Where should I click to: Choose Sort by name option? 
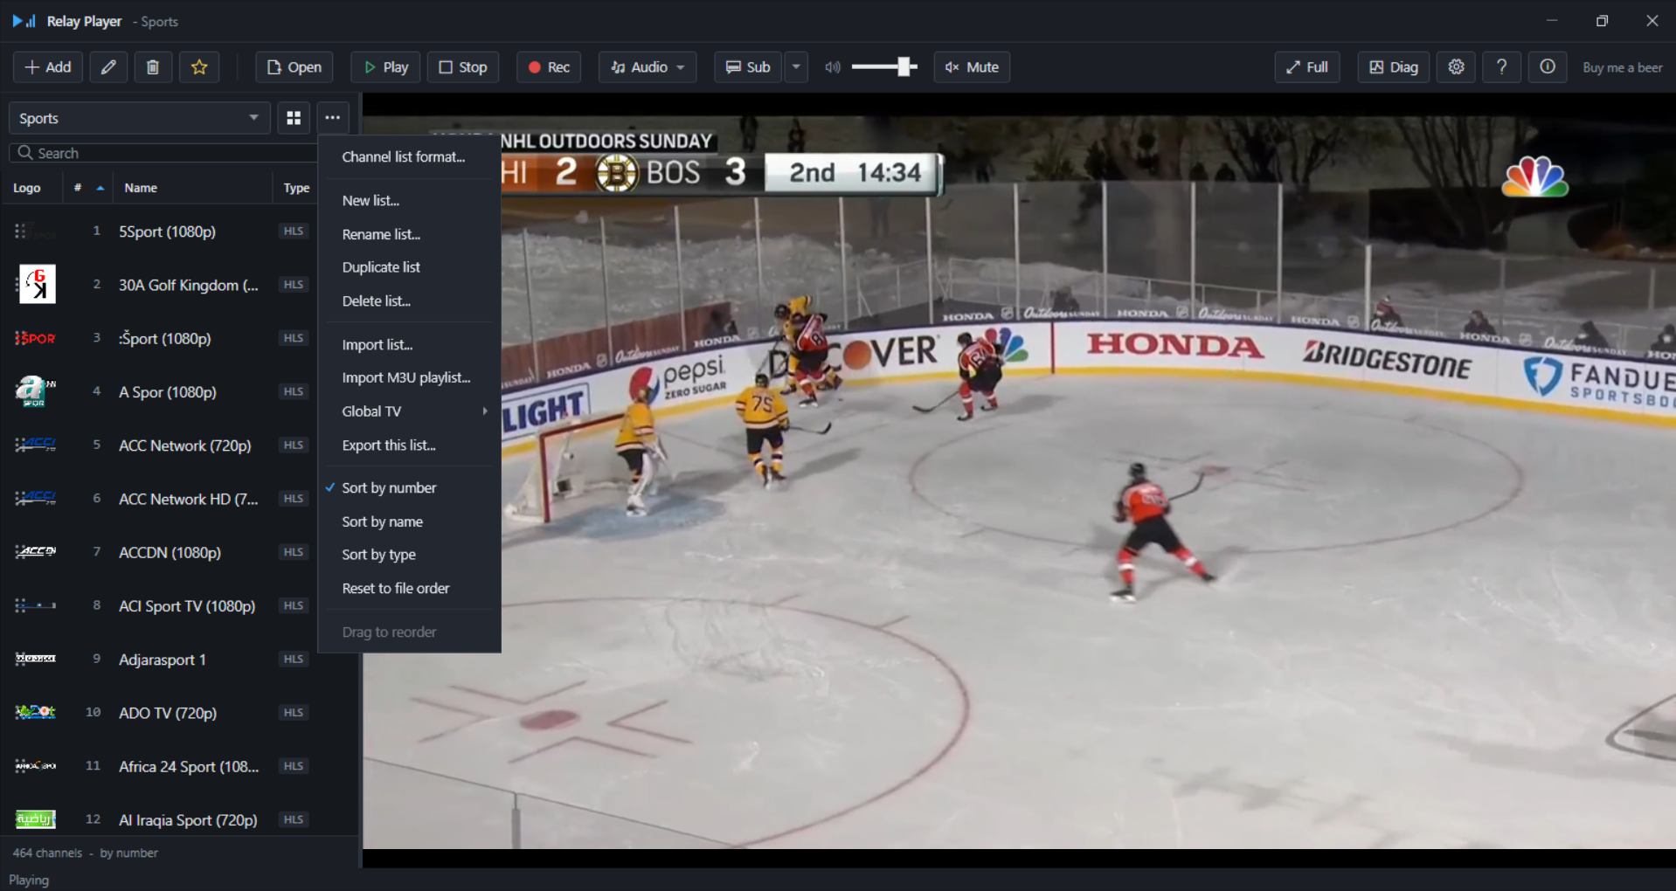pyautogui.click(x=409, y=521)
